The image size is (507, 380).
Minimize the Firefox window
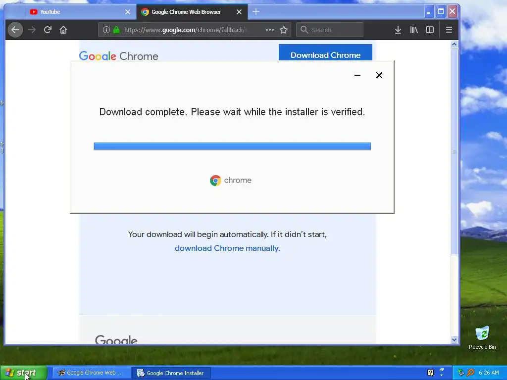coord(429,12)
